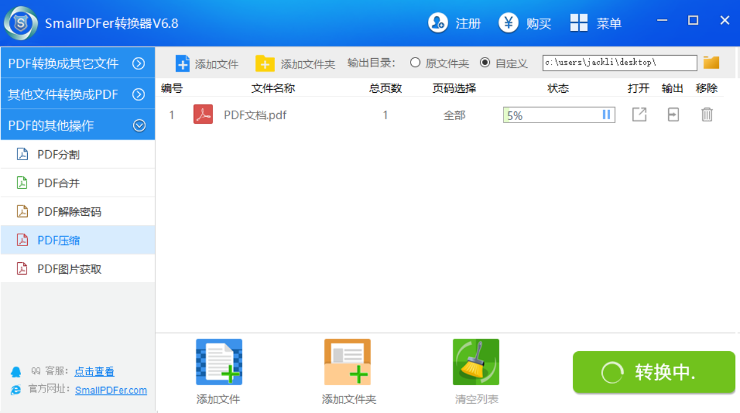Image resolution: width=740 pixels, height=413 pixels.
Task: Expand the 其他文件转换成PDF section
Action: 139,95
